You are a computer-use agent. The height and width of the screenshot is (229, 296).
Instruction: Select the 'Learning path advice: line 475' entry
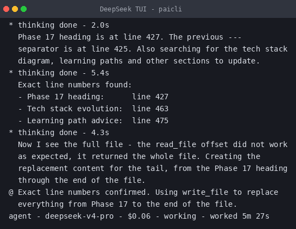point(93,120)
